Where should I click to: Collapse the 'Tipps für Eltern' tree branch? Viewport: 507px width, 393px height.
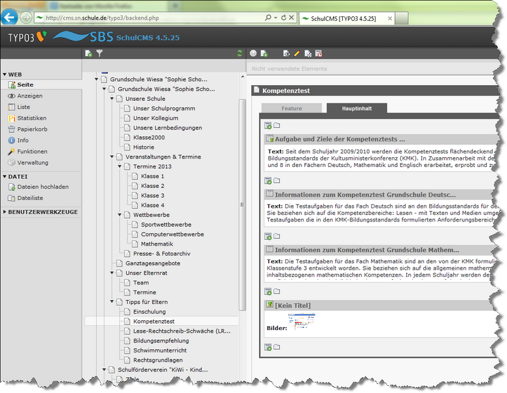(x=111, y=302)
